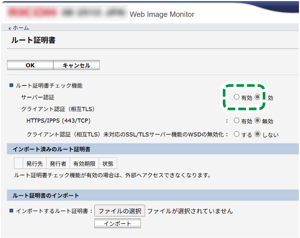Screen dimensions: 300x238
Task: Enable 有効 for サーバー認証
Action: click(x=237, y=97)
